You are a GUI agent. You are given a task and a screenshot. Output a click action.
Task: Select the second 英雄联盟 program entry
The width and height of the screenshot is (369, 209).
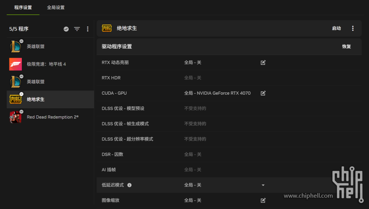pos(51,82)
